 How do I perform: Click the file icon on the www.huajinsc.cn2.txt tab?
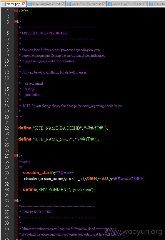click(69, 4)
